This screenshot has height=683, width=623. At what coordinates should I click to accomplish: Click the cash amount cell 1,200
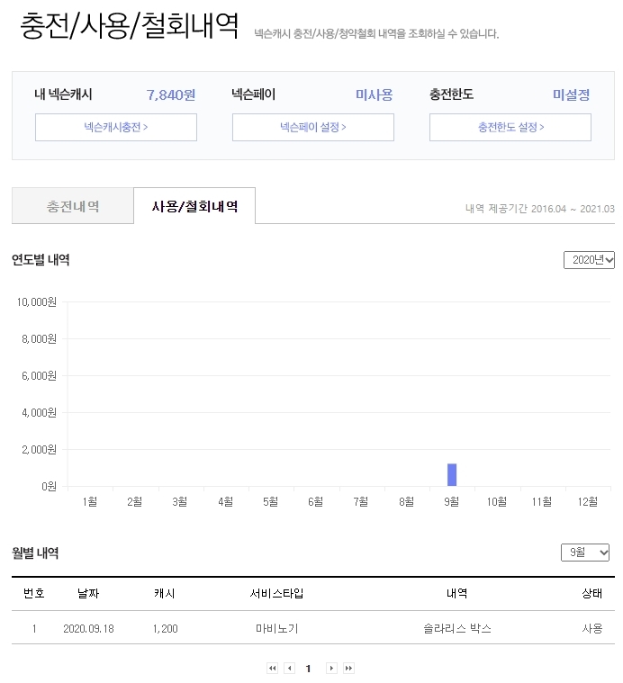[x=165, y=628]
